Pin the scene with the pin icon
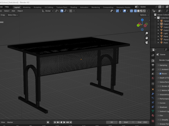The image size is (169, 126). (x=156, y=7)
